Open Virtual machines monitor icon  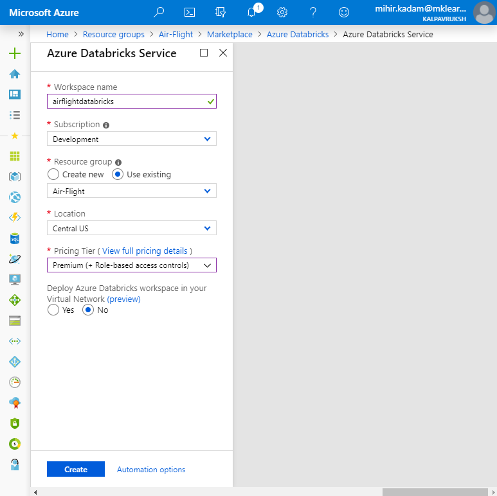(15, 279)
